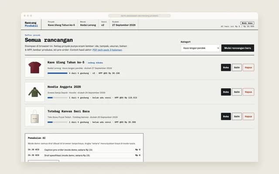This screenshot has width=279, height=174.
Task: Click the Daftar proyek breadcrumb
Action: click(x=32, y=35)
